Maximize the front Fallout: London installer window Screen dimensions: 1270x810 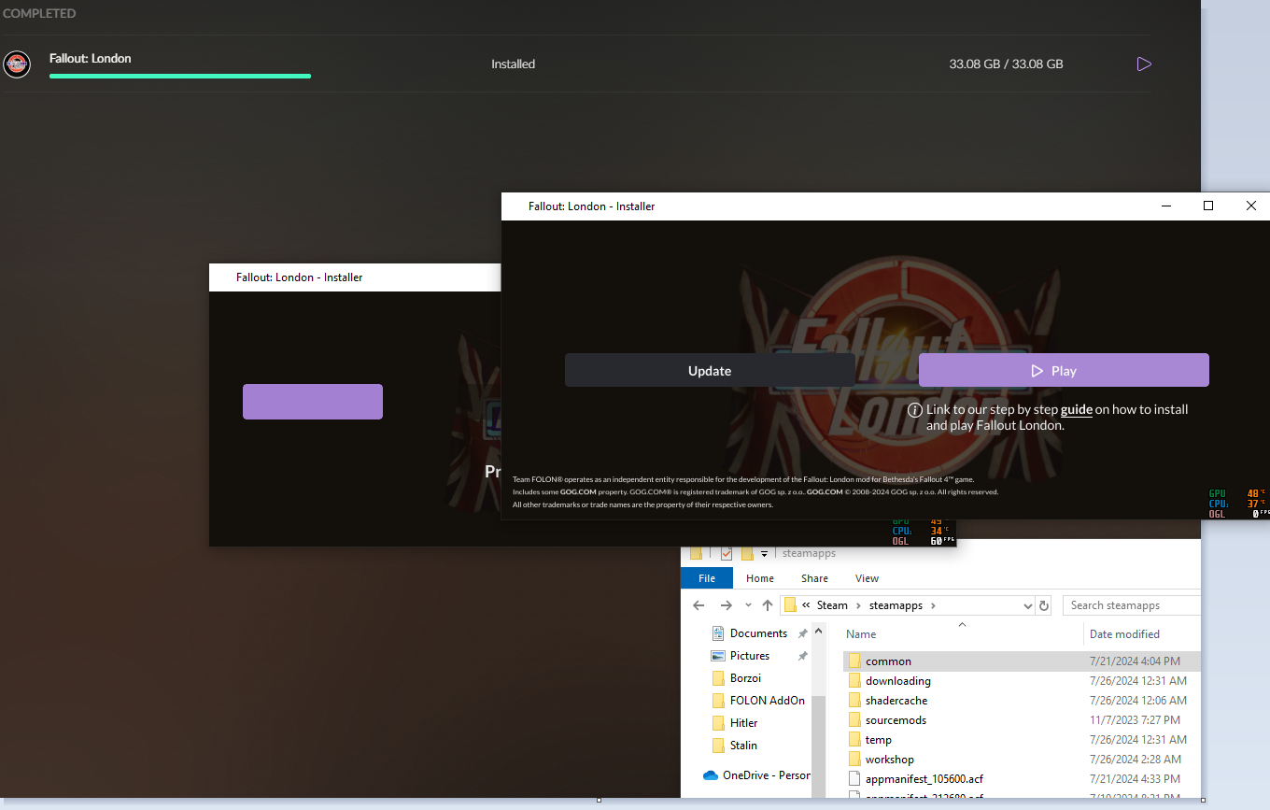[1208, 206]
